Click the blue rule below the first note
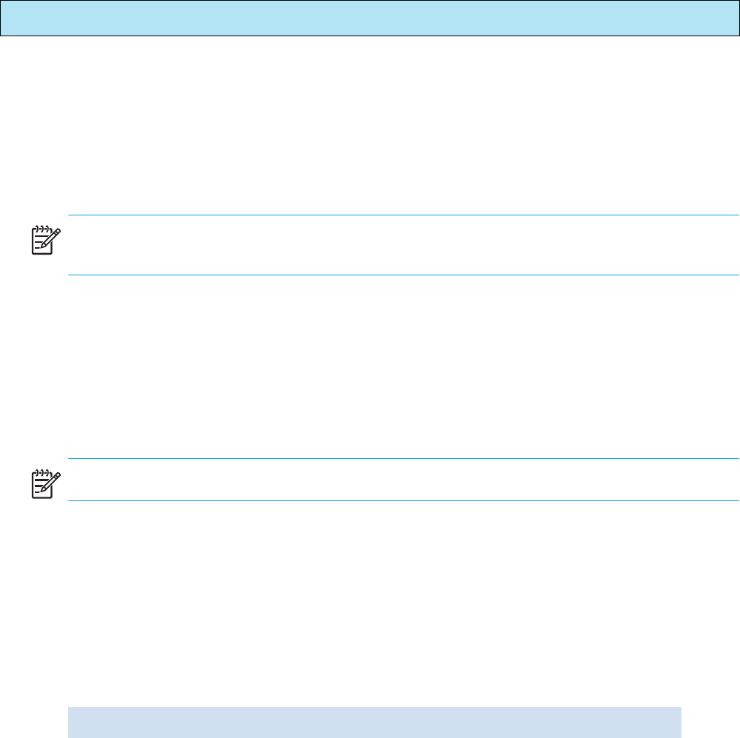740x738 pixels. point(404,275)
